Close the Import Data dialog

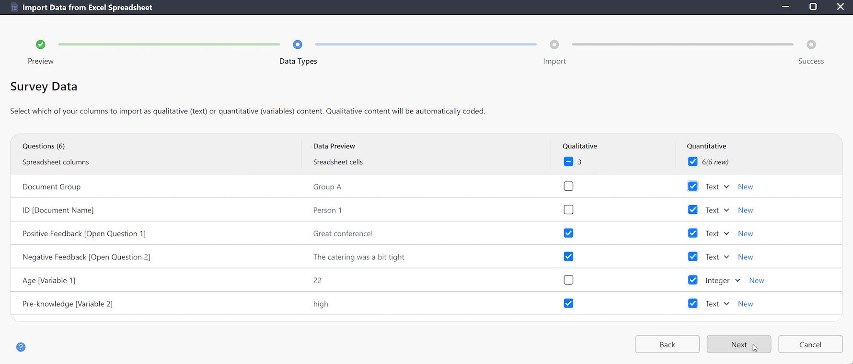[841, 7]
